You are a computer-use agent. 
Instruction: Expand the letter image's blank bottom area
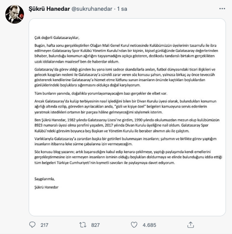coord(127,203)
